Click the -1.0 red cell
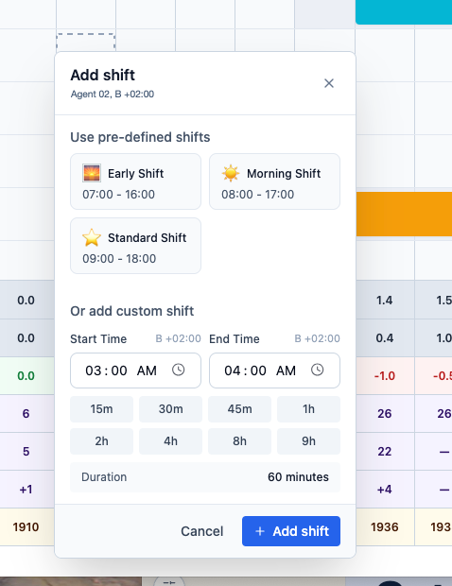The height and width of the screenshot is (586, 452). coord(385,375)
